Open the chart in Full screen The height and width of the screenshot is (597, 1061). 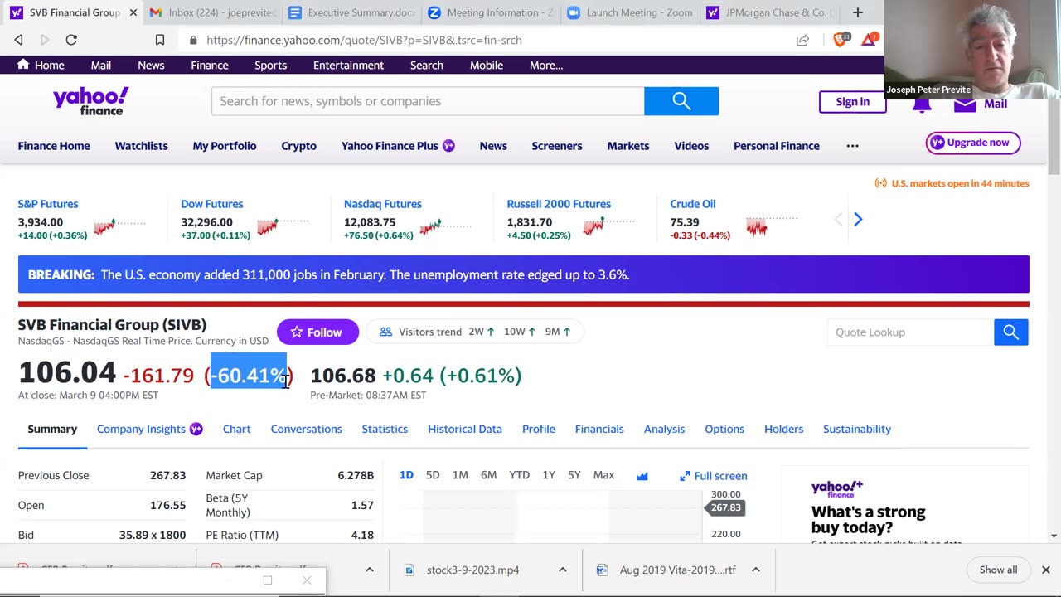(714, 476)
